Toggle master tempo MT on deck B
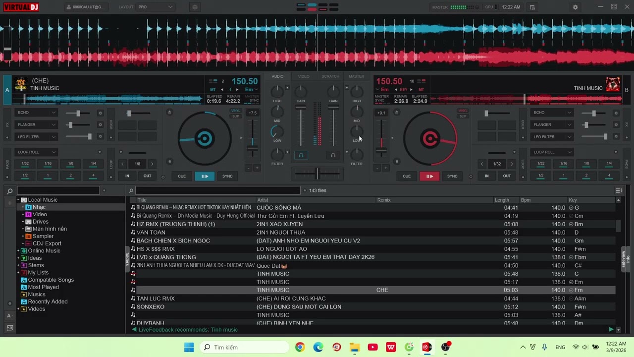Screen dimensions: 634x357 (x=422, y=90)
